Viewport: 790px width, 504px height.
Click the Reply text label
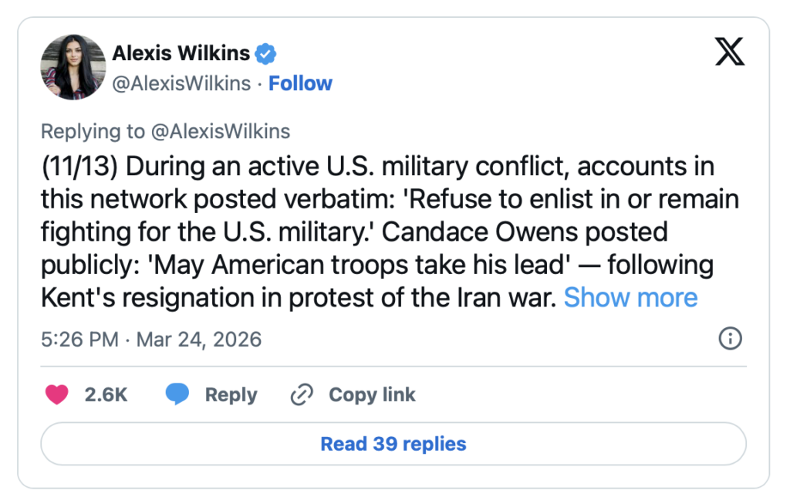[x=231, y=394]
